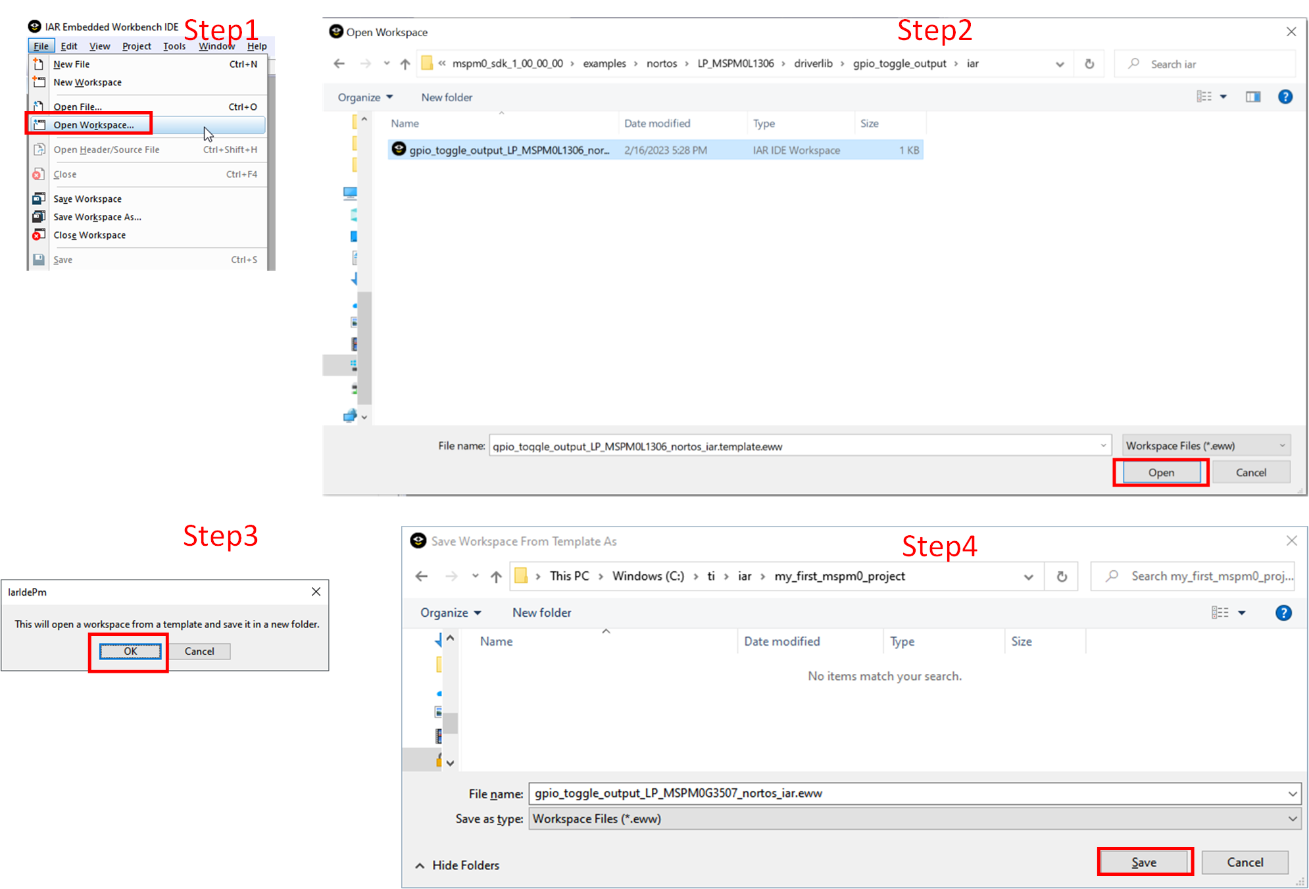Screen dimensions: 1309x889
Task: Click the up-arrow navigation in Save Workspace dialog
Action: [496, 577]
